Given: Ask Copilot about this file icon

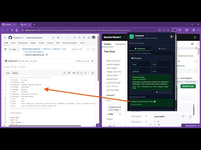Looking at the screenshot, I should coord(69,73).
